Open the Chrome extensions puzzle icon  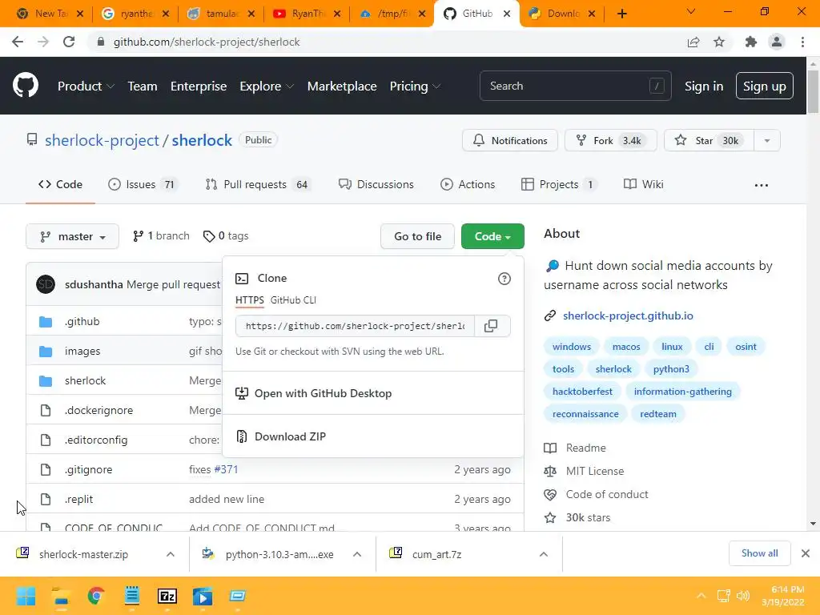click(751, 42)
